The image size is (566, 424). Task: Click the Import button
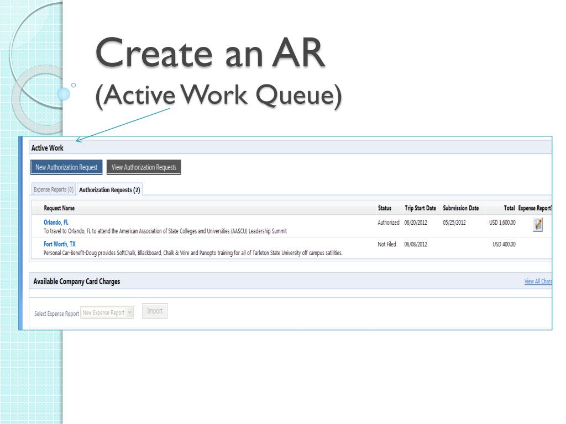coord(155,311)
